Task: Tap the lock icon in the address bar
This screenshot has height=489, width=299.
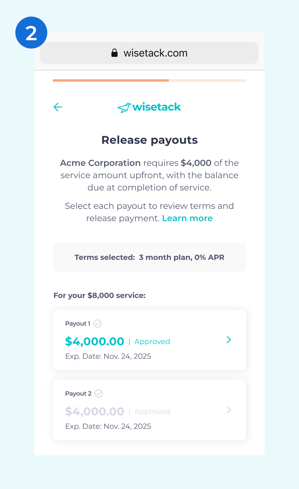Action: click(x=115, y=53)
